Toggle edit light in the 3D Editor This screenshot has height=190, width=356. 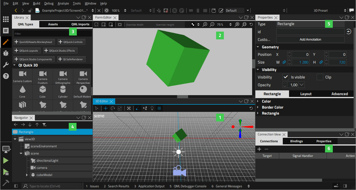(x=152, y=108)
